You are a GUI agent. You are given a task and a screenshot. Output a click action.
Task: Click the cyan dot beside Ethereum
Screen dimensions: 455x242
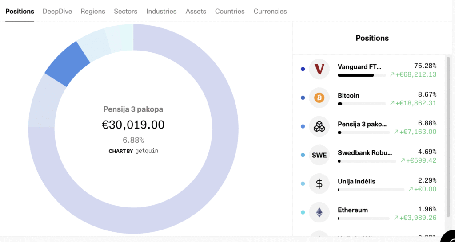tap(303, 212)
